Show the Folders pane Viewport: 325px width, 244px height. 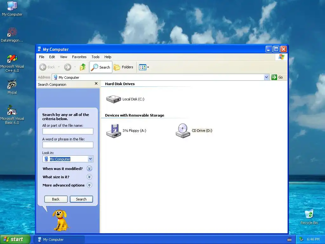coord(123,67)
